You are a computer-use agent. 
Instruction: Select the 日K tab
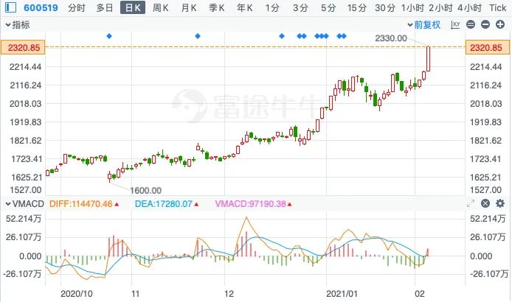[133, 7]
